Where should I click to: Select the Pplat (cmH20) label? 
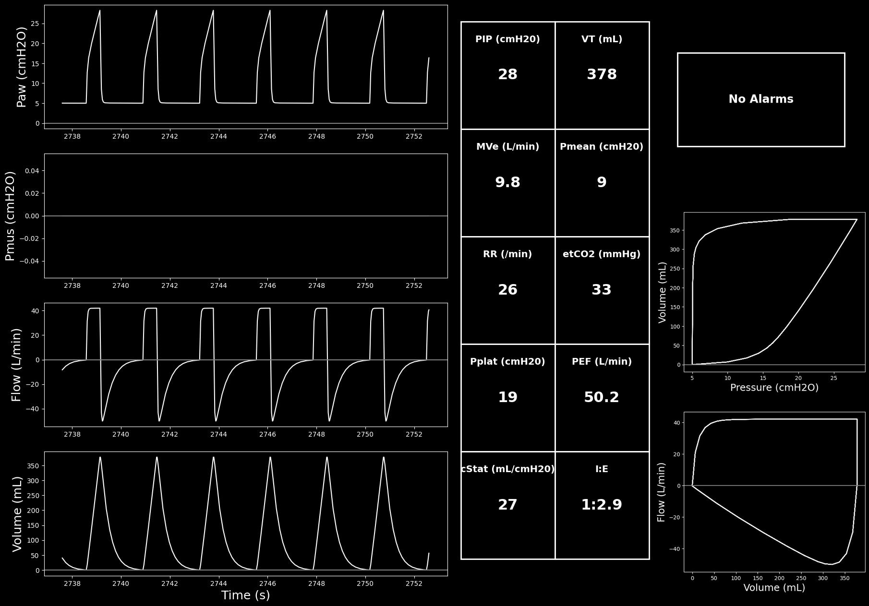pyautogui.click(x=507, y=362)
